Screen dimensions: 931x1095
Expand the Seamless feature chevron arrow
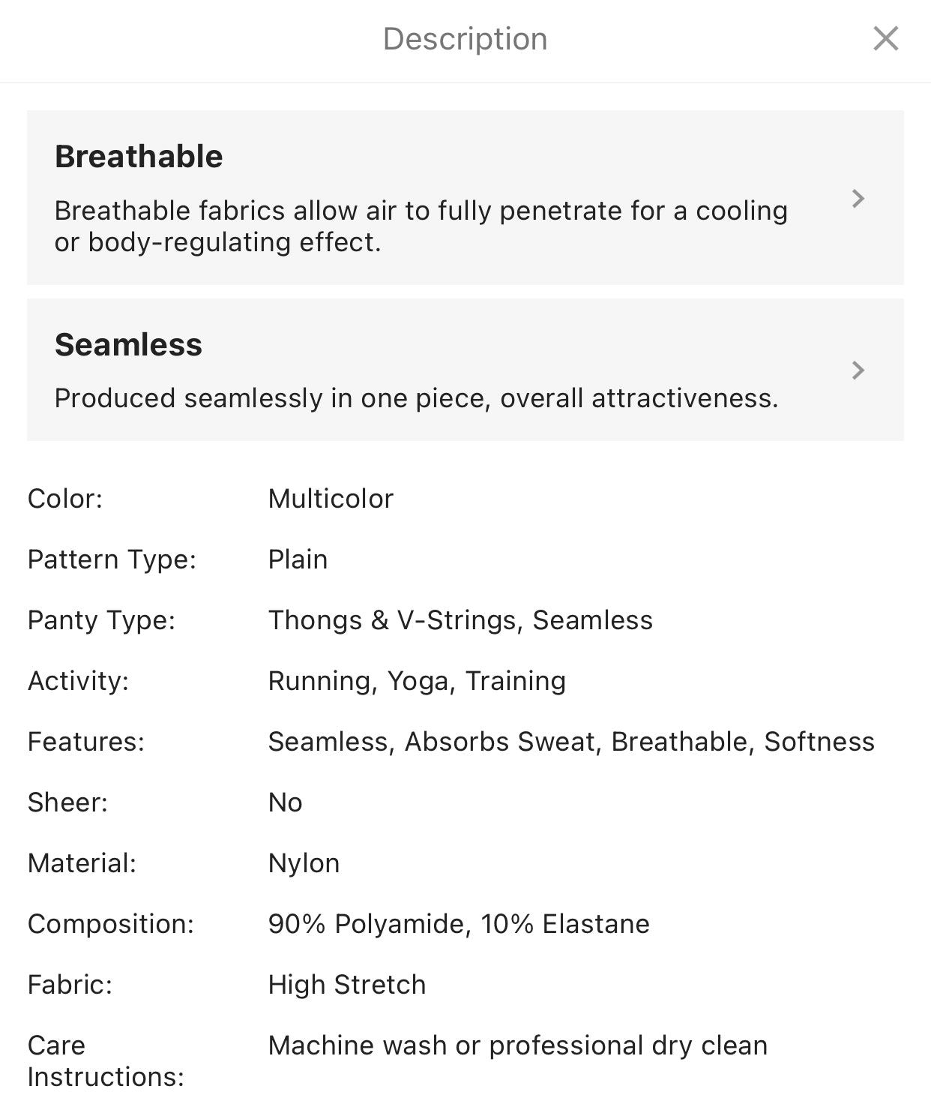click(x=858, y=370)
